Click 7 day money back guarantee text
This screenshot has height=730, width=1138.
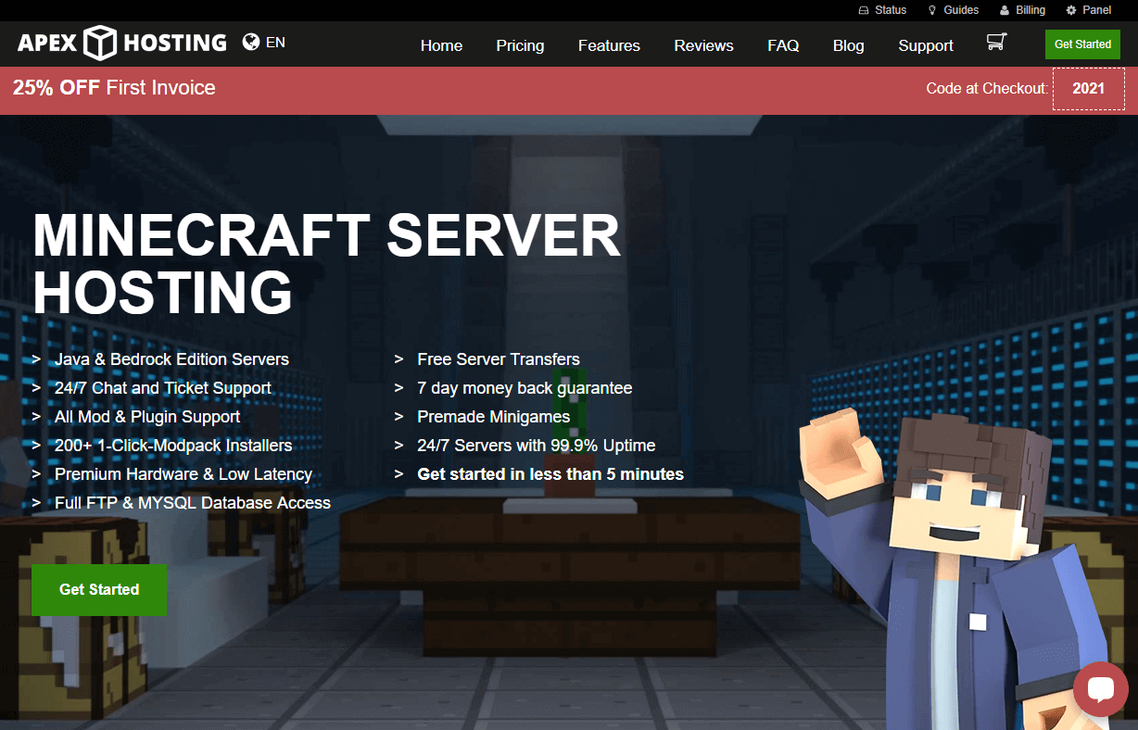click(x=525, y=388)
